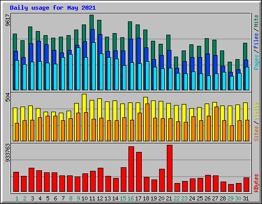Click day label '25' on the x-axis
Viewport: 262px width, 204px height.
(200, 198)
